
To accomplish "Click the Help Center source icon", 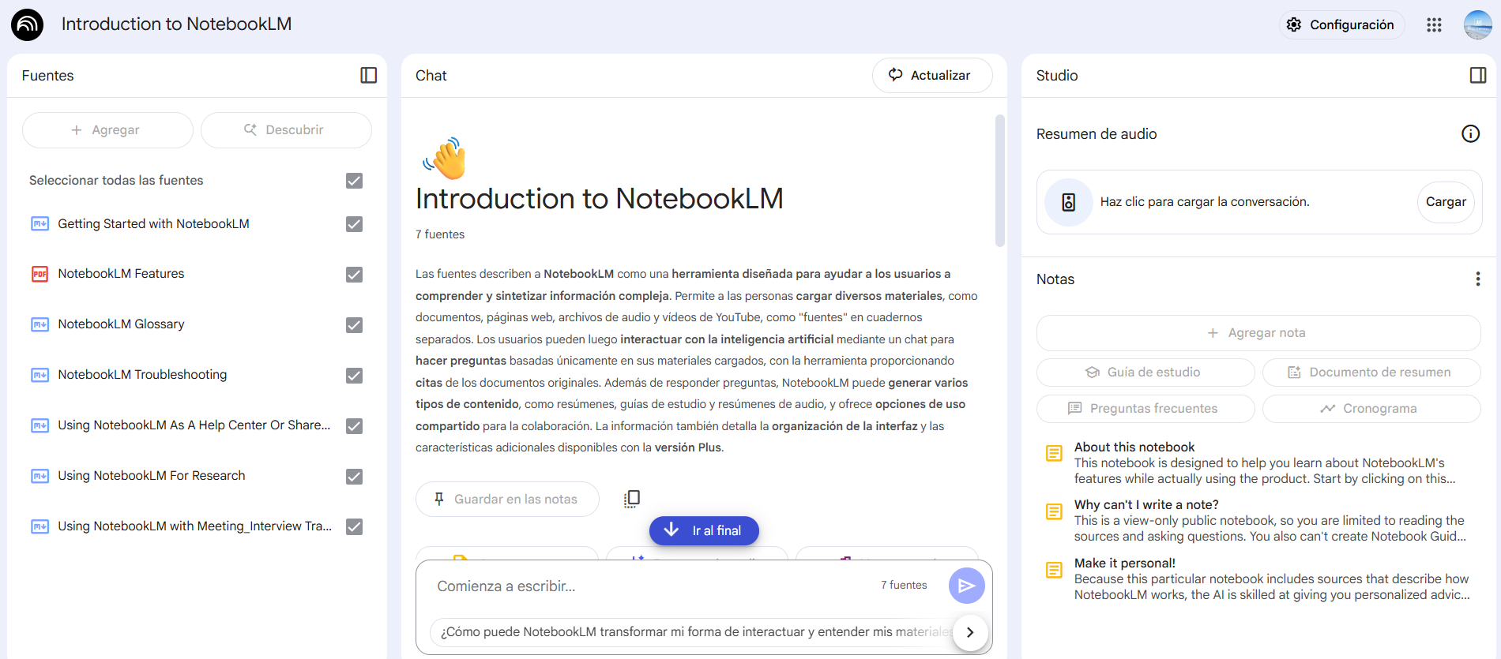I will [39, 425].
